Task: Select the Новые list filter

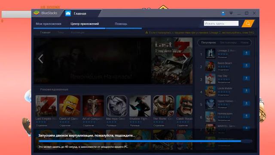Action: tap(244, 43)
